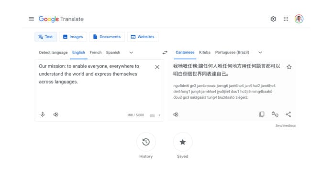332x186 pixels.
Task: Select Kituba as target language
Action: [205, 52]
